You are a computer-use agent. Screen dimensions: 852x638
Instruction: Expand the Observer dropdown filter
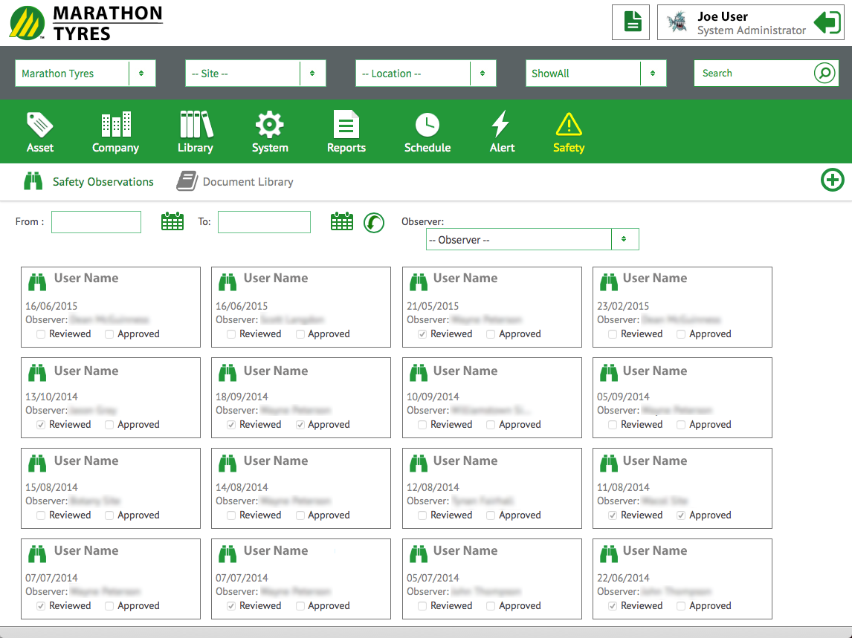[x=624, y=239]
